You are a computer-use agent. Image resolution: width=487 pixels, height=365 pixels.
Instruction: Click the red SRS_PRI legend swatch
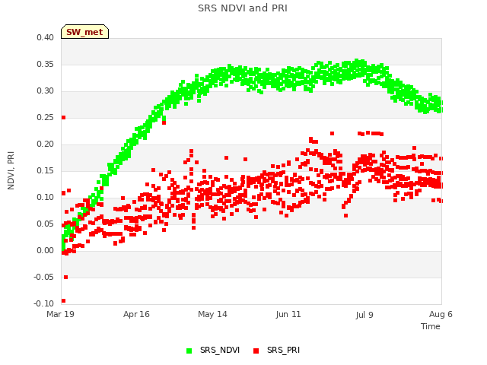point(256,351)
